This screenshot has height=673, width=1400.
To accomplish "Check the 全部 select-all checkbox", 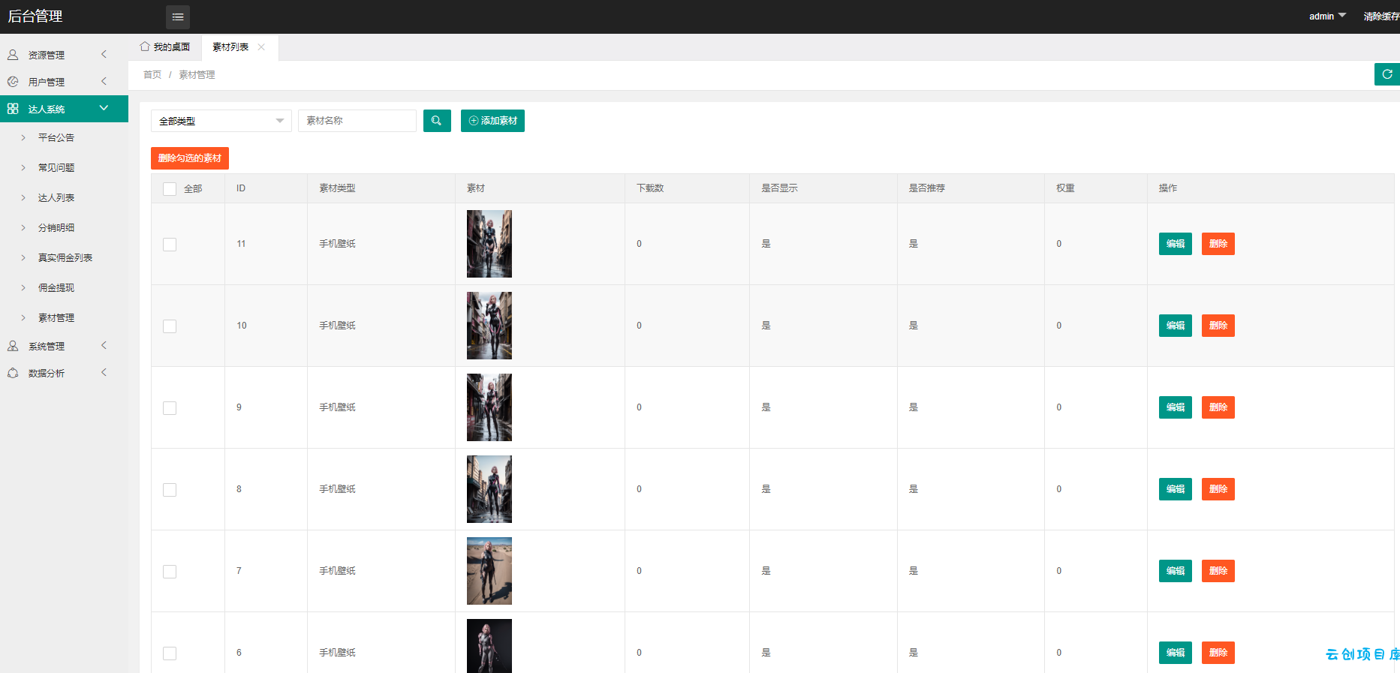I will point(170,189).
